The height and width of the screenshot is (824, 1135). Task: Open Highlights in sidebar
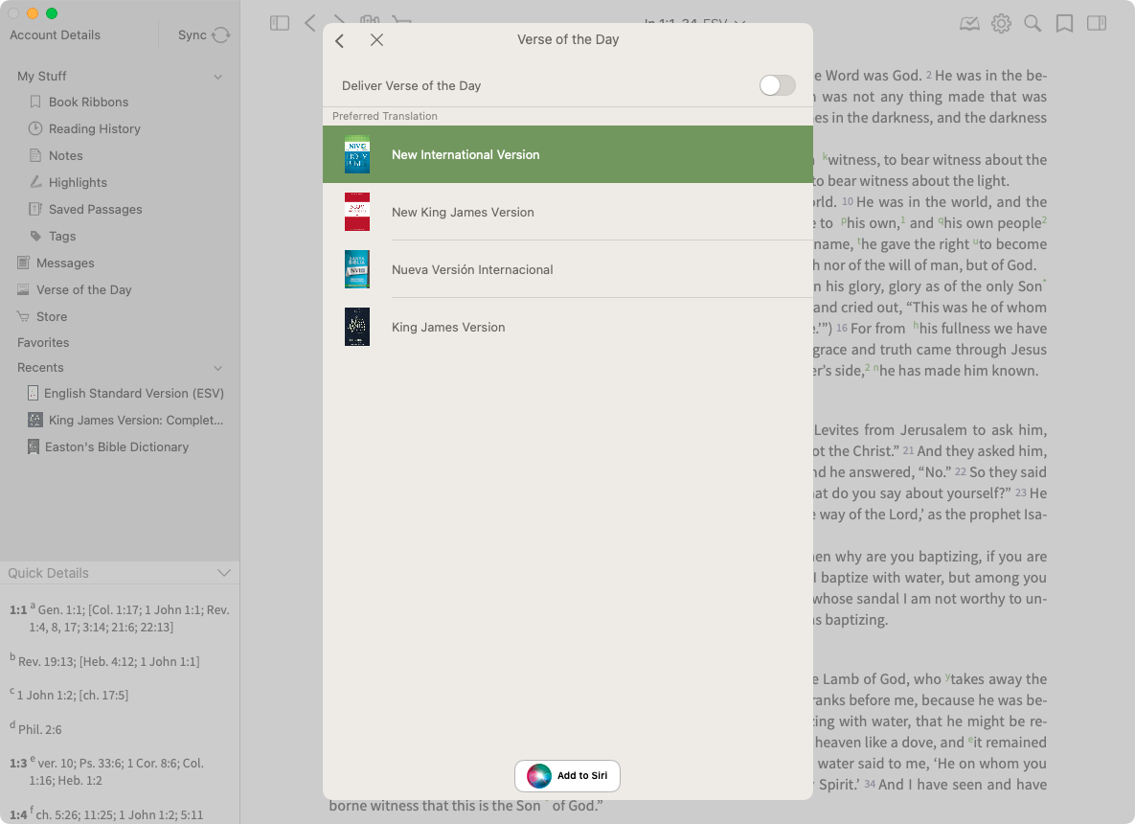(78, 182)
